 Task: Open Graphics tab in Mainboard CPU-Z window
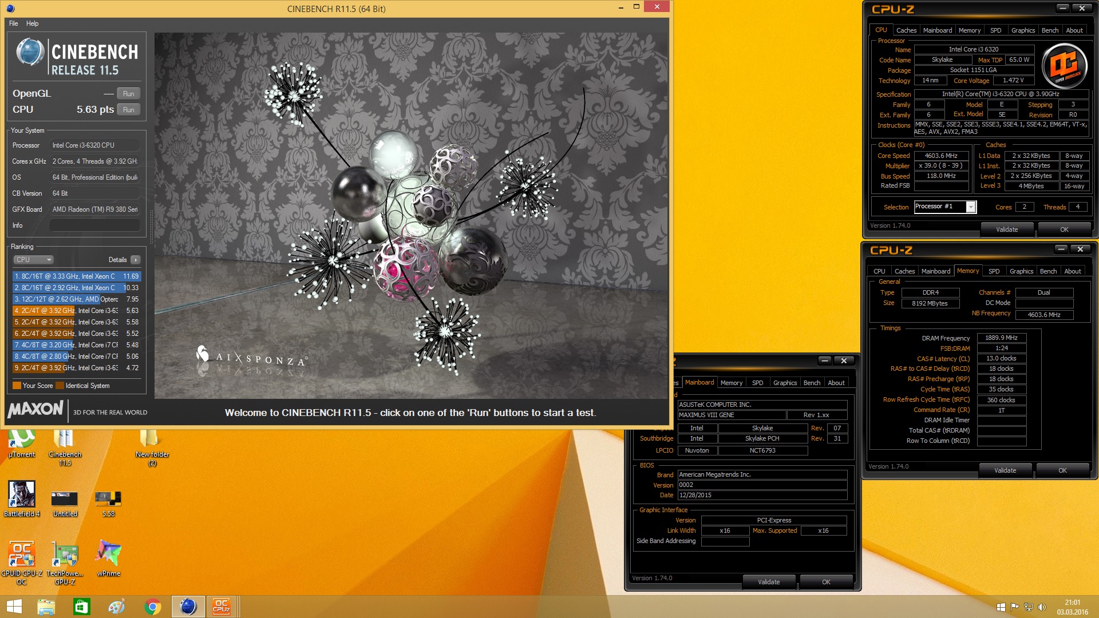[x=785, y=383]
